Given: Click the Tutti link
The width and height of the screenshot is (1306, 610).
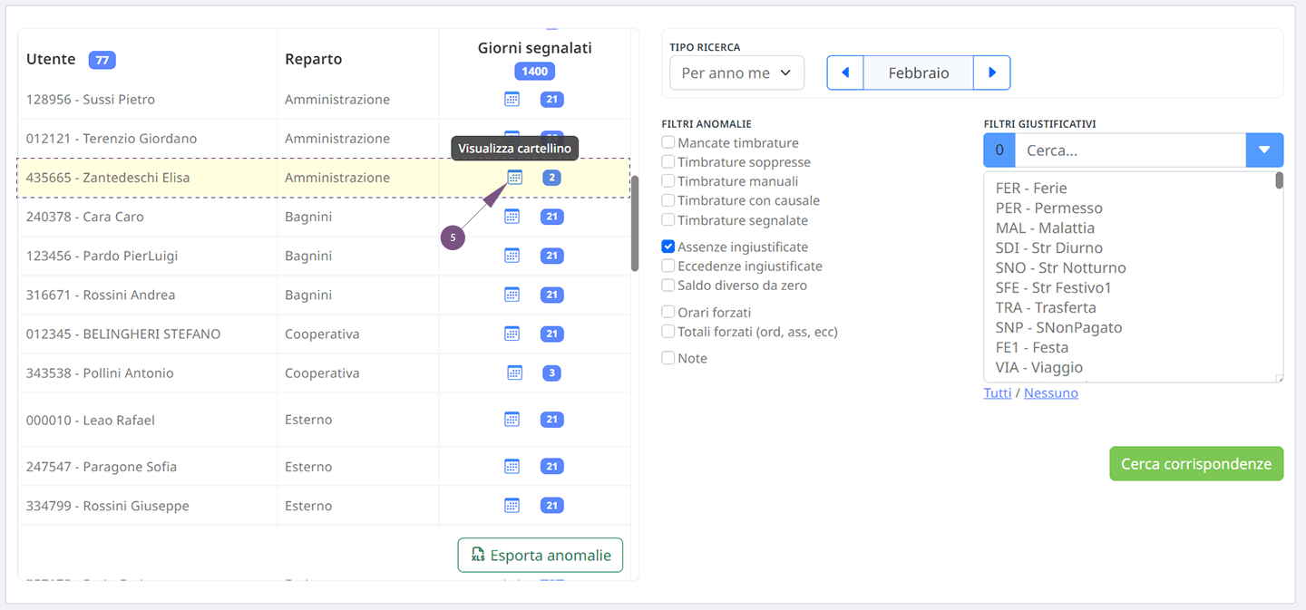Looking at the screenshot, I should 998,392.
